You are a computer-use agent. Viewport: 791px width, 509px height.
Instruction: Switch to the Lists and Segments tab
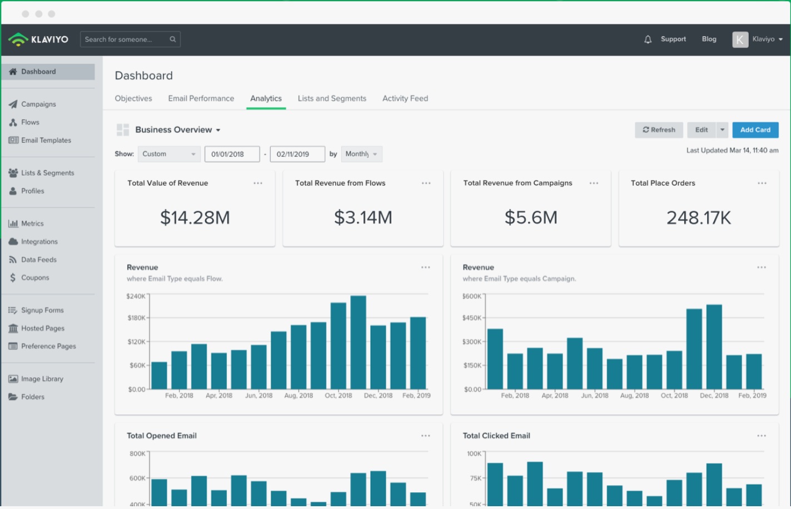tap(332, 98)
